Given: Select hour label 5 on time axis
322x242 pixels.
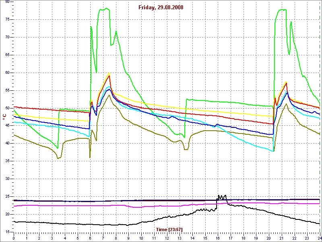Looking at the screenshot, I should [78, 239].
